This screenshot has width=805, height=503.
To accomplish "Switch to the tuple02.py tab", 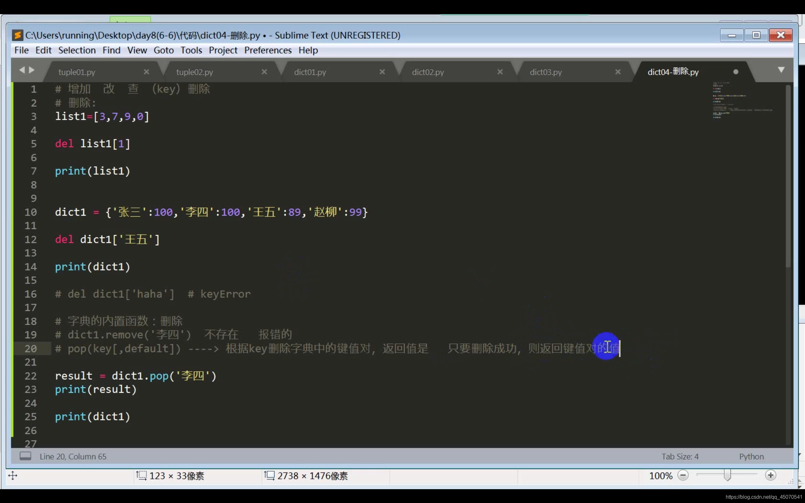I will [x=195, y=72].
